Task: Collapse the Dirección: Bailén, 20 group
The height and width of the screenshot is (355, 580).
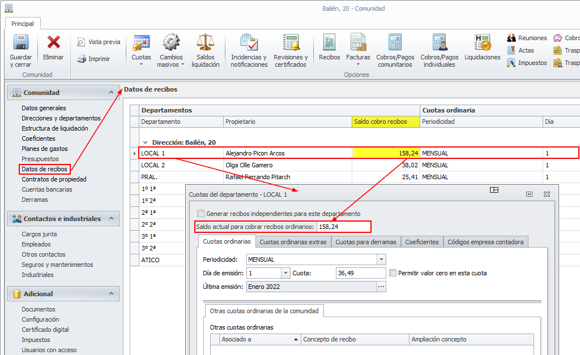Action: tap(145, 142)
